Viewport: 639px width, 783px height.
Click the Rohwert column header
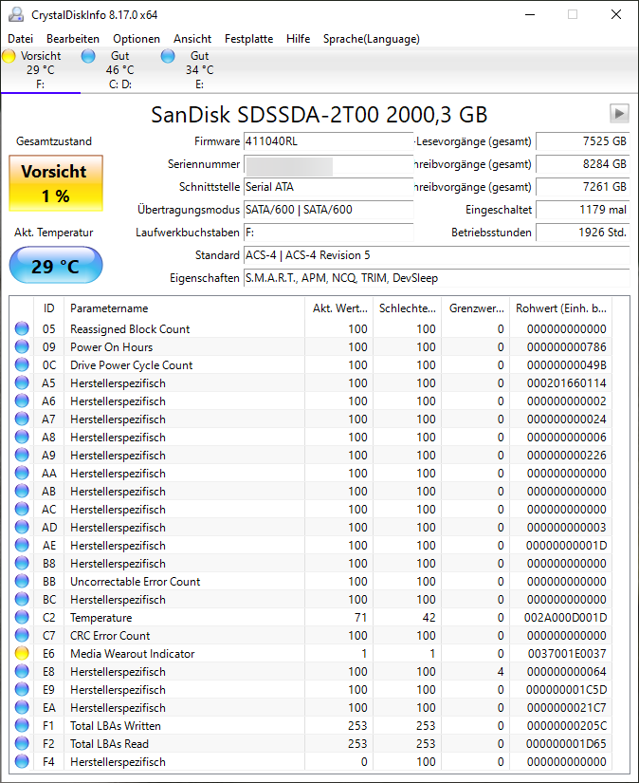coord(560,308)
